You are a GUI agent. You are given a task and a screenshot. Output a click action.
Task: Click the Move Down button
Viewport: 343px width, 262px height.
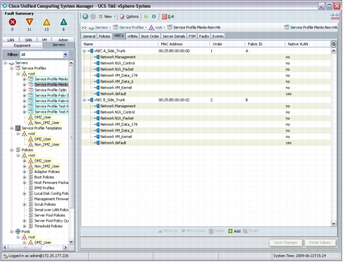(193, 231)
